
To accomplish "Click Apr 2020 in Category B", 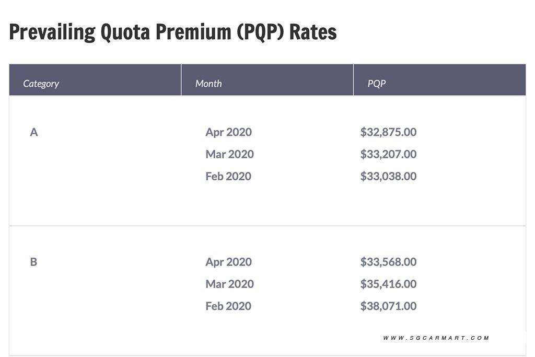I will pos(228,262).
